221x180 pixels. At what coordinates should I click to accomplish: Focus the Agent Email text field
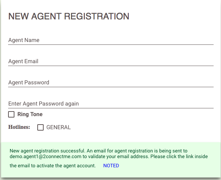click(111, 61)
